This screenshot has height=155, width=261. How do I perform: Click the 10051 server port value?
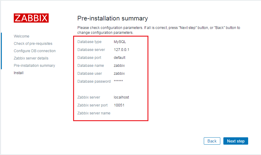point(119,105)
